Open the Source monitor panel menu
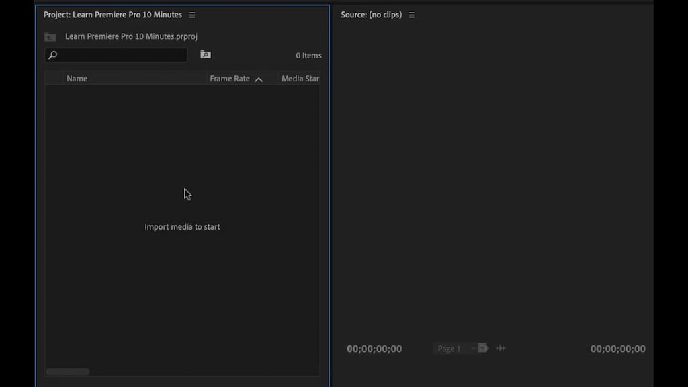This screenshot has width=688, height=387. pos(411,14)
